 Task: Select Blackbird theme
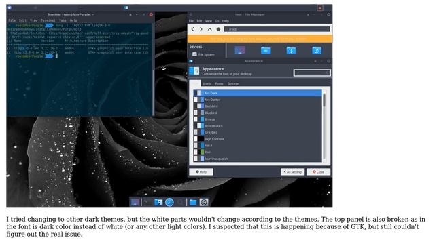click(258, 106)
